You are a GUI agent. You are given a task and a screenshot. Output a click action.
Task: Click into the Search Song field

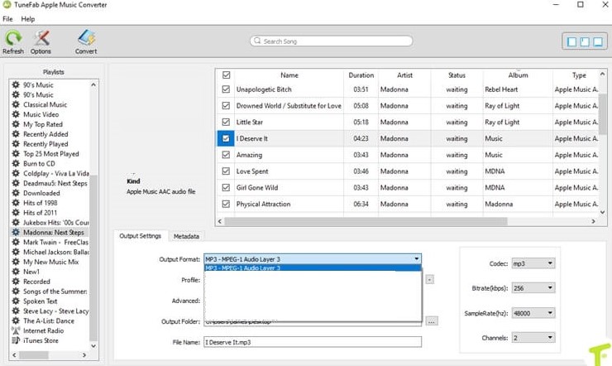(x=332, y=41)
